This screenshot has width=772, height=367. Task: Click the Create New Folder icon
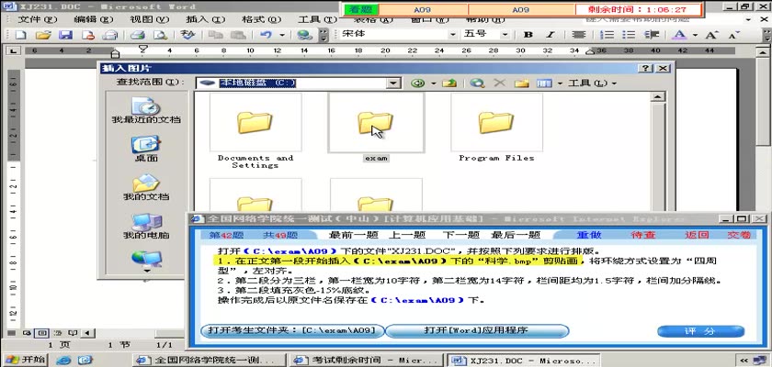521,83
